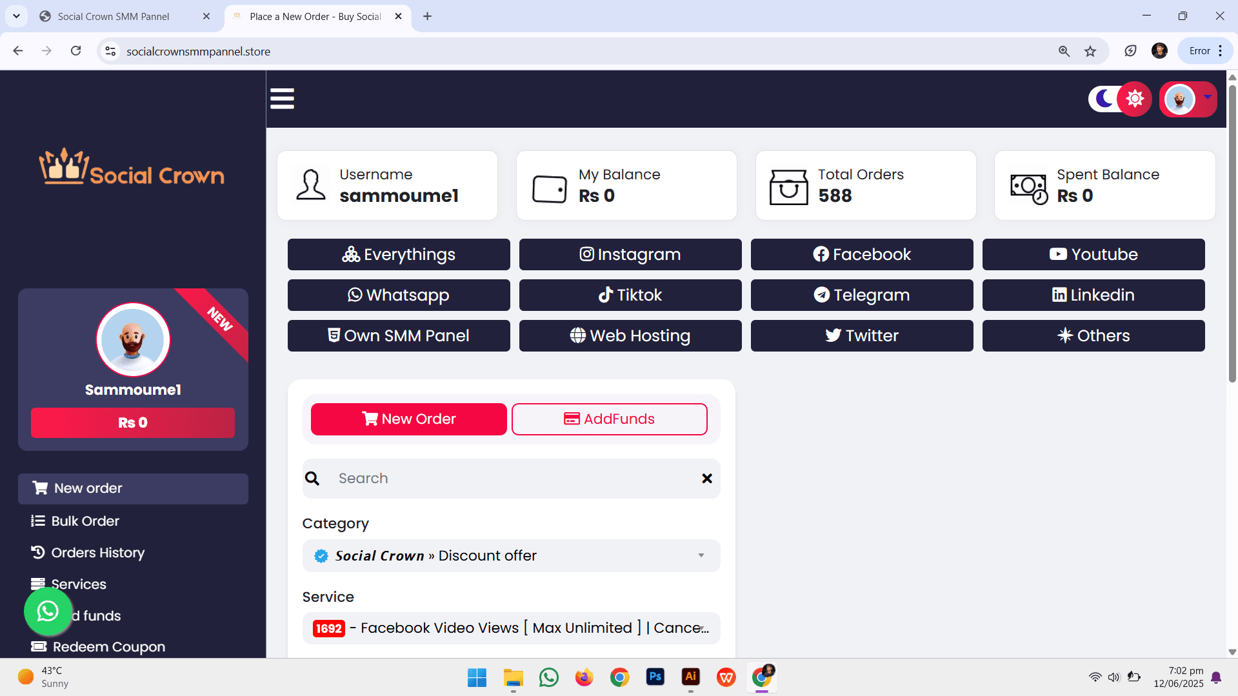Open the profile avatar dropdown
Image resolution: width=1238 pixels, height=696 pixels.
pos(1188,99)
